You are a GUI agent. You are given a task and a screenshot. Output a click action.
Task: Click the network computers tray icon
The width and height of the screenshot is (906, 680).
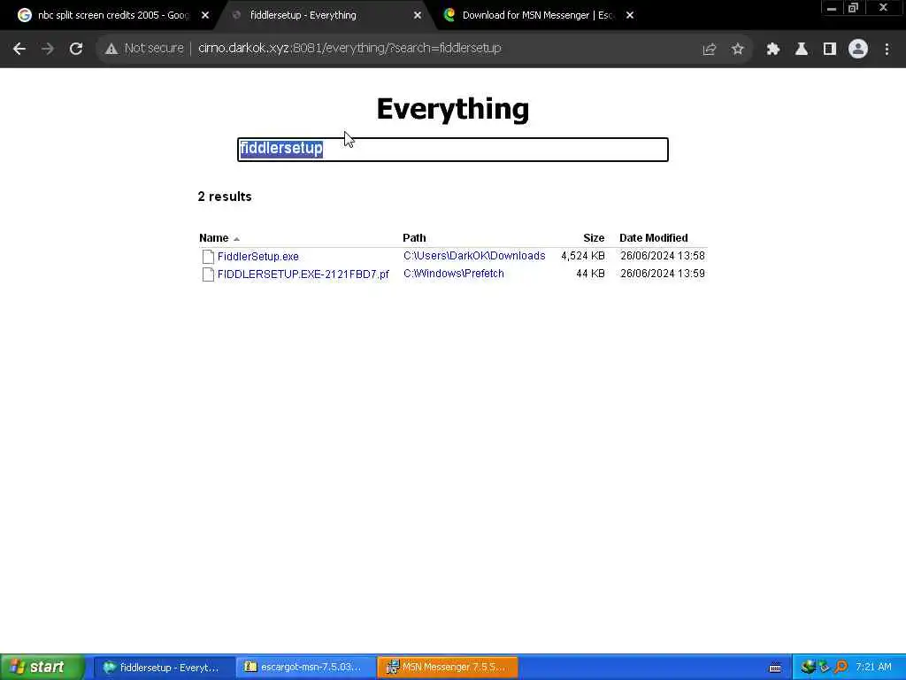coord(809,668)
